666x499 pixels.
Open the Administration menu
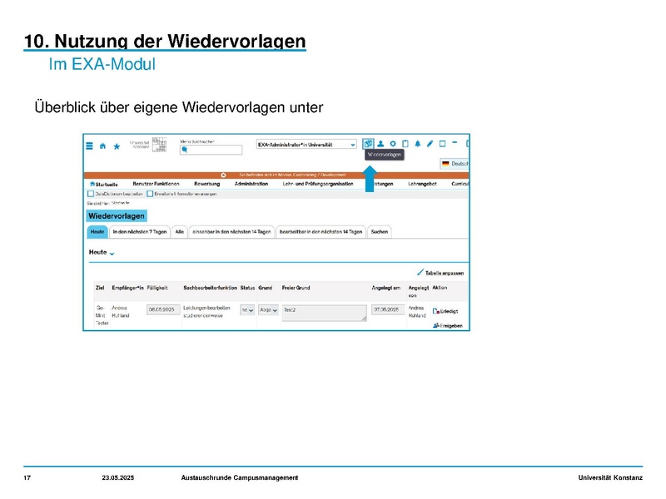(251, 184)
